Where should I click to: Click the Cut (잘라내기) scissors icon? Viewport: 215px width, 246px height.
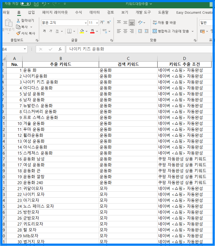[x=18, y=20]
